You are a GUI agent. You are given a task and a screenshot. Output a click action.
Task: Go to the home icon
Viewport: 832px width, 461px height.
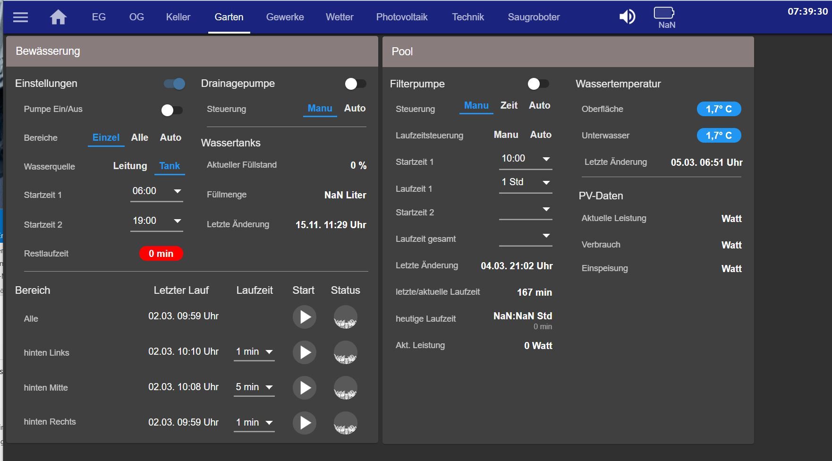tap(58, 17)
